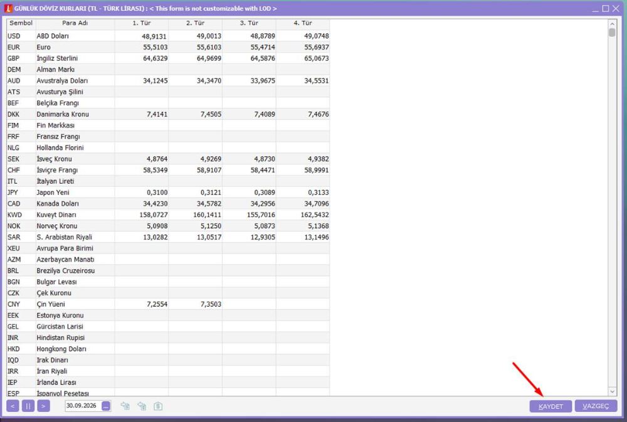The width and height of the screenshot is (627, 422).
Task: Open the date picker '...' button
Action: point(106,406)
